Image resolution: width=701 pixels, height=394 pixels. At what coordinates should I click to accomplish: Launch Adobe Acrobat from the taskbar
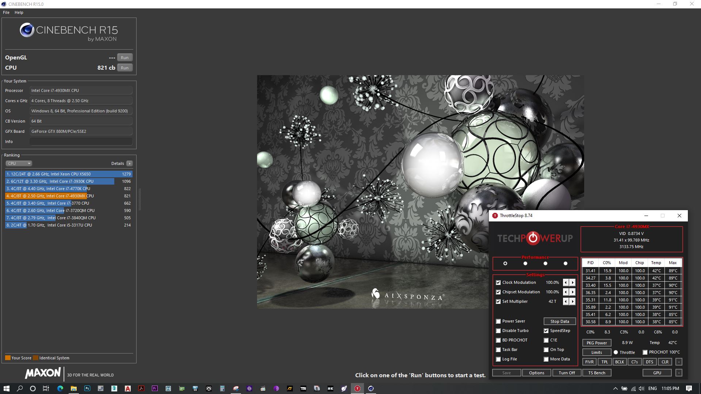(141, 389)
